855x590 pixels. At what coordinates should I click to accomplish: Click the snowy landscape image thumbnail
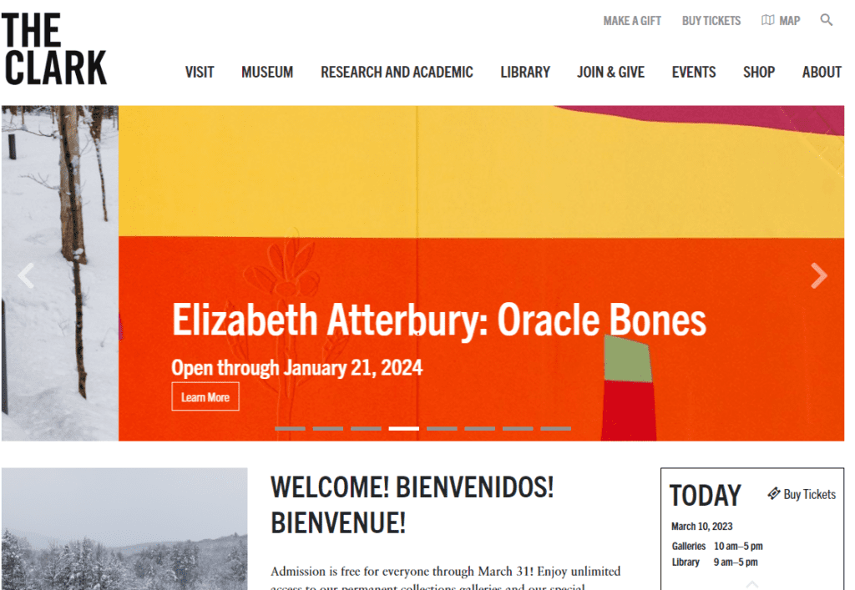124,528
